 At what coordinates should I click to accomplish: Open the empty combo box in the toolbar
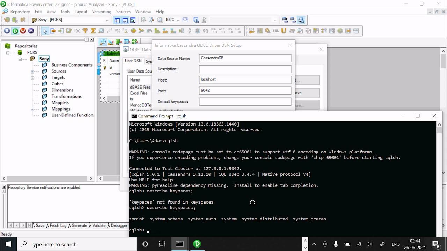click(x=243, y=20)
